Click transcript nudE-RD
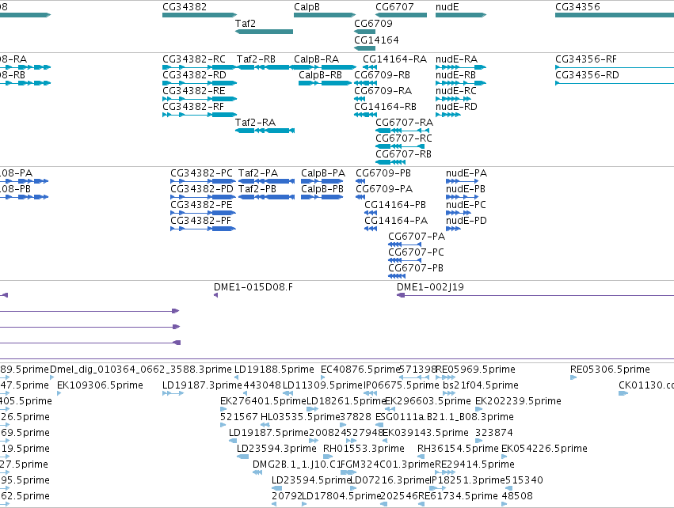Screen dimensions: 674x508 coord(456,107)
